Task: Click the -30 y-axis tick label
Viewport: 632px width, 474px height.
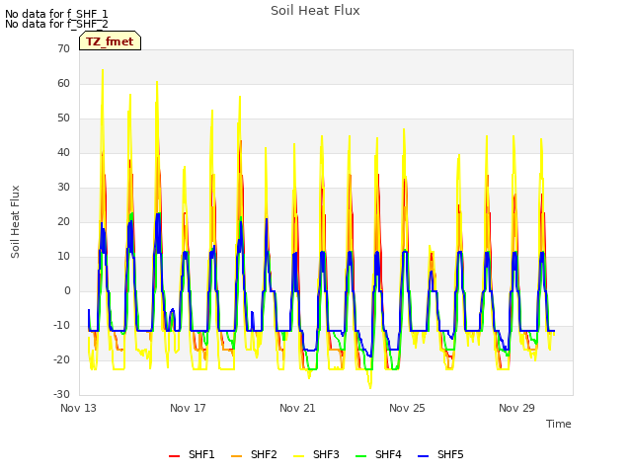Action: tap(61, 394)
